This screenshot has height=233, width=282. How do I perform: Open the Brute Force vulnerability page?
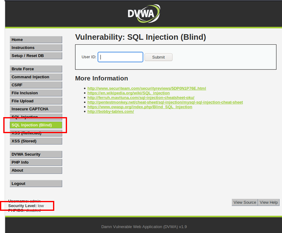pos(36,69)
